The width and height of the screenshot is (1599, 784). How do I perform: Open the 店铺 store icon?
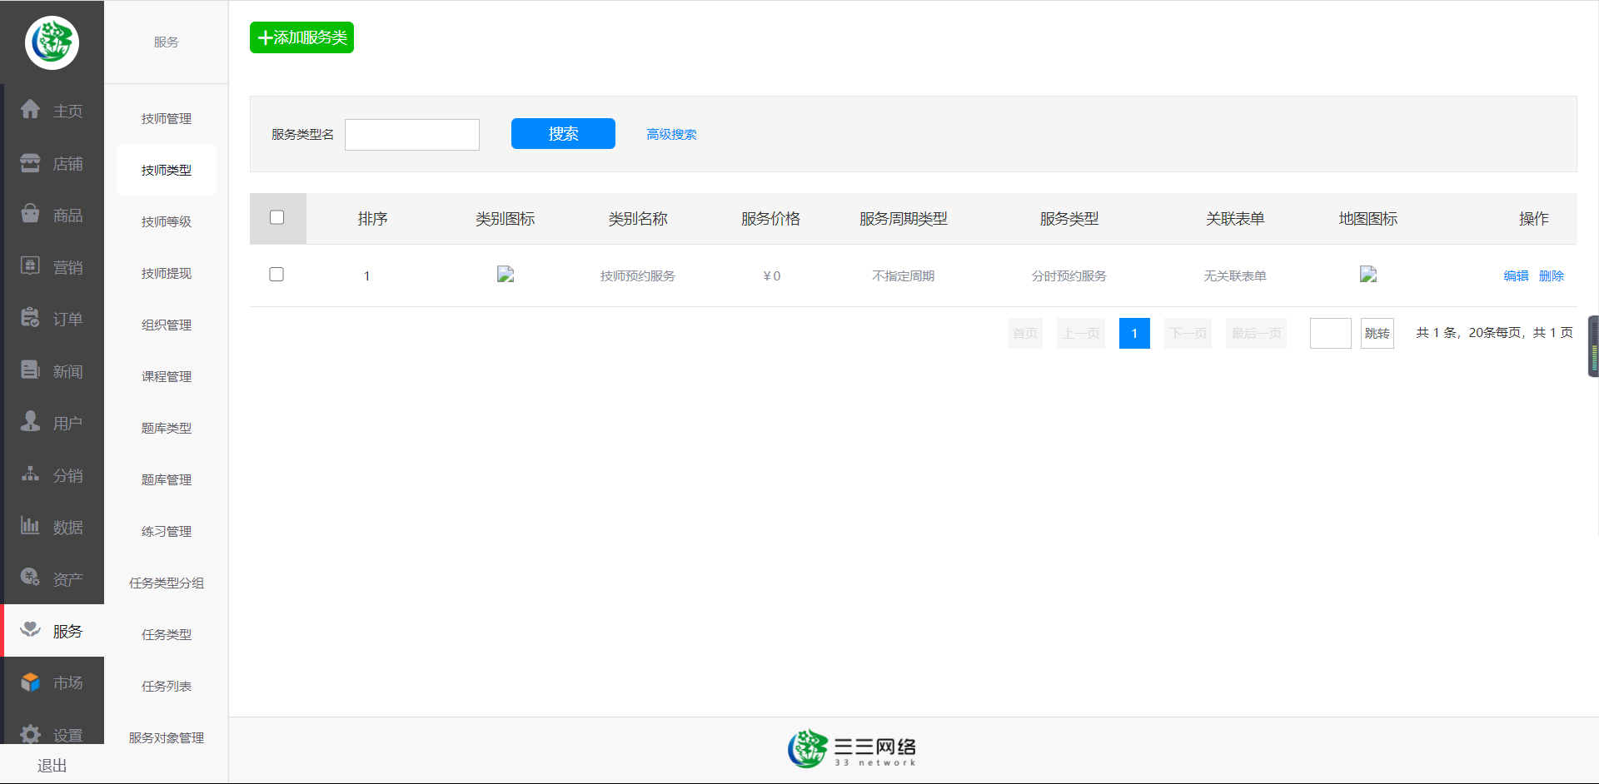click(31, 163)
